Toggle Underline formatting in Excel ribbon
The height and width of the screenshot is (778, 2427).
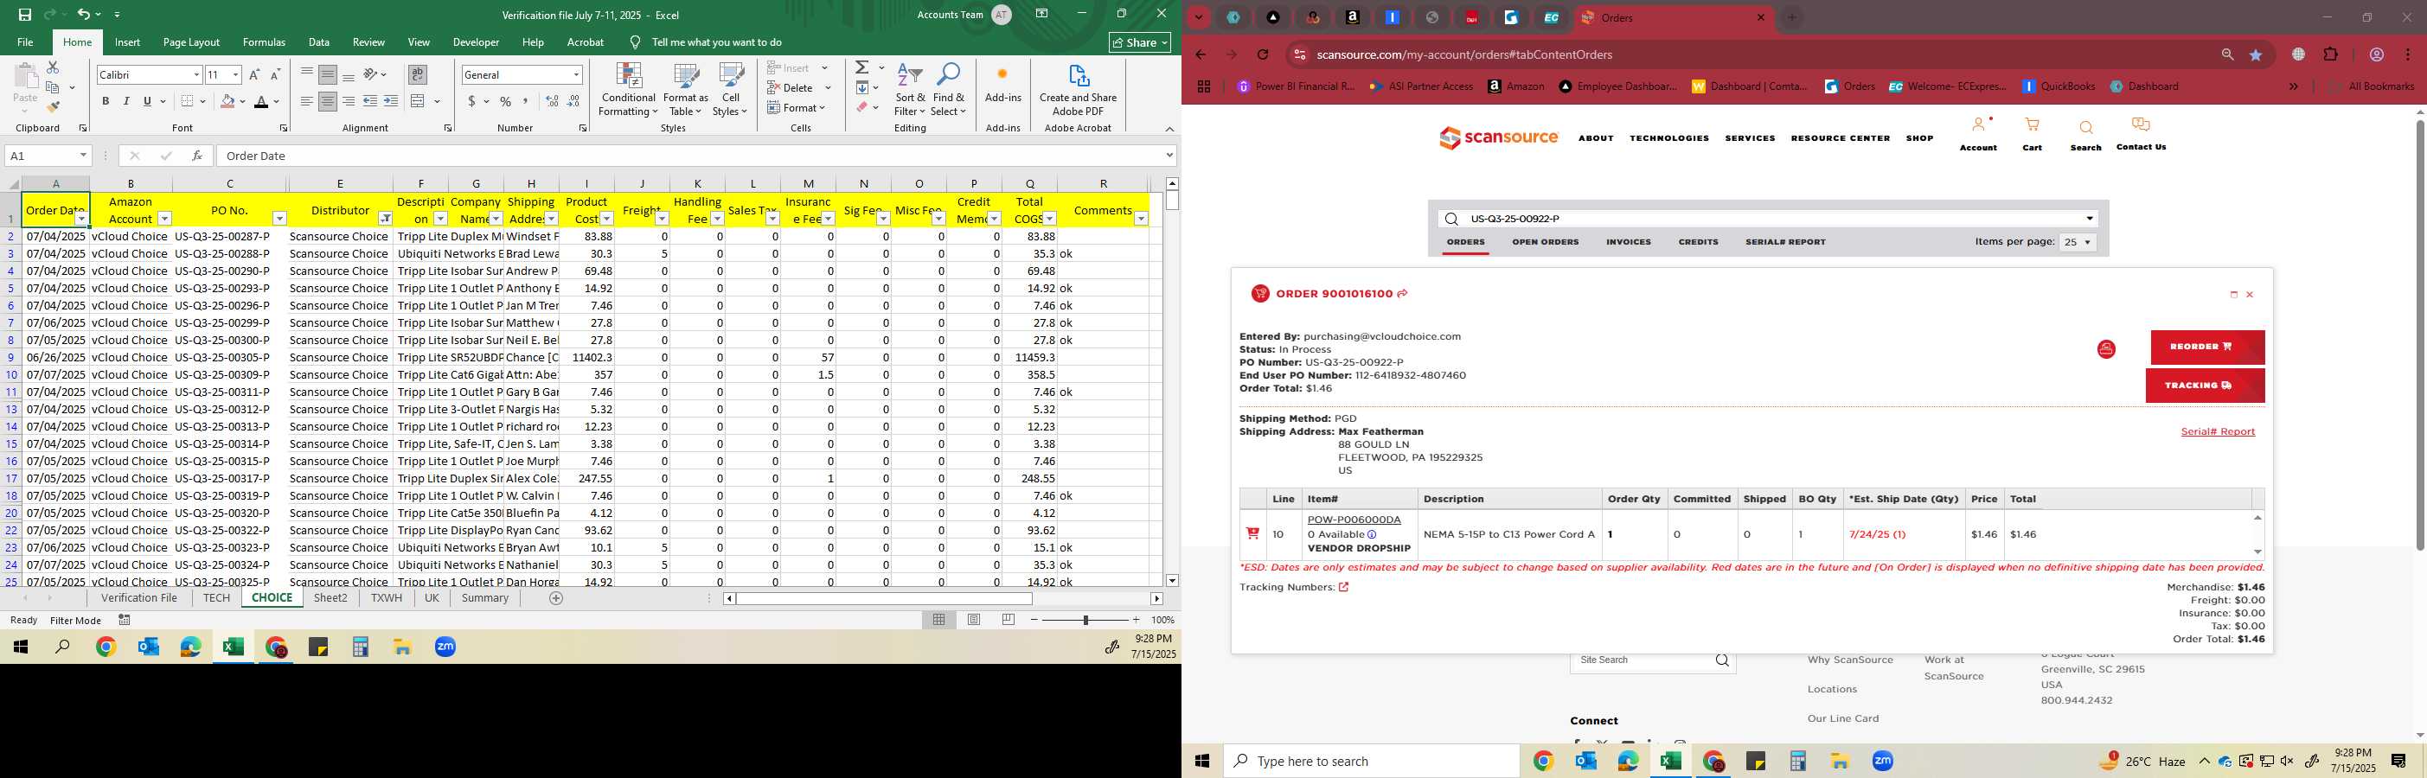[147, 101]
